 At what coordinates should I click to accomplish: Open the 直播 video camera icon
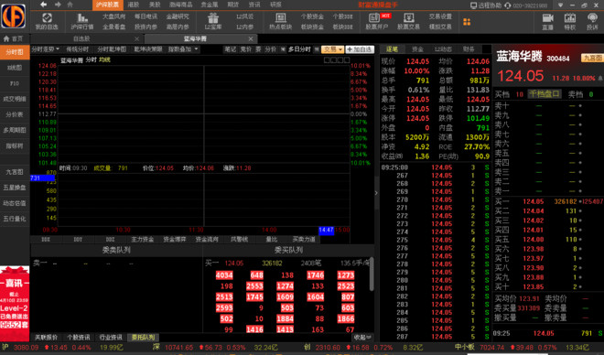point(548,17)
